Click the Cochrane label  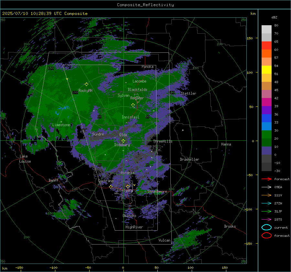[106, 181]
